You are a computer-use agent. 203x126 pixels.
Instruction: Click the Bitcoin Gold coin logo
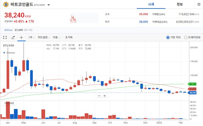(6, 5)
